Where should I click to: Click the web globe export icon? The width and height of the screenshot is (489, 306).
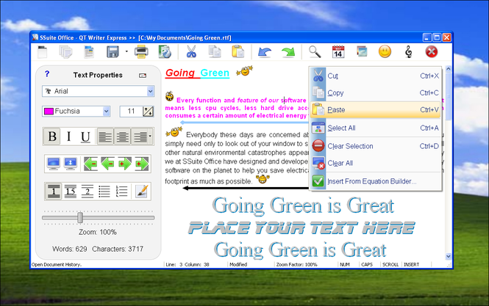click(x=165, y=51)
